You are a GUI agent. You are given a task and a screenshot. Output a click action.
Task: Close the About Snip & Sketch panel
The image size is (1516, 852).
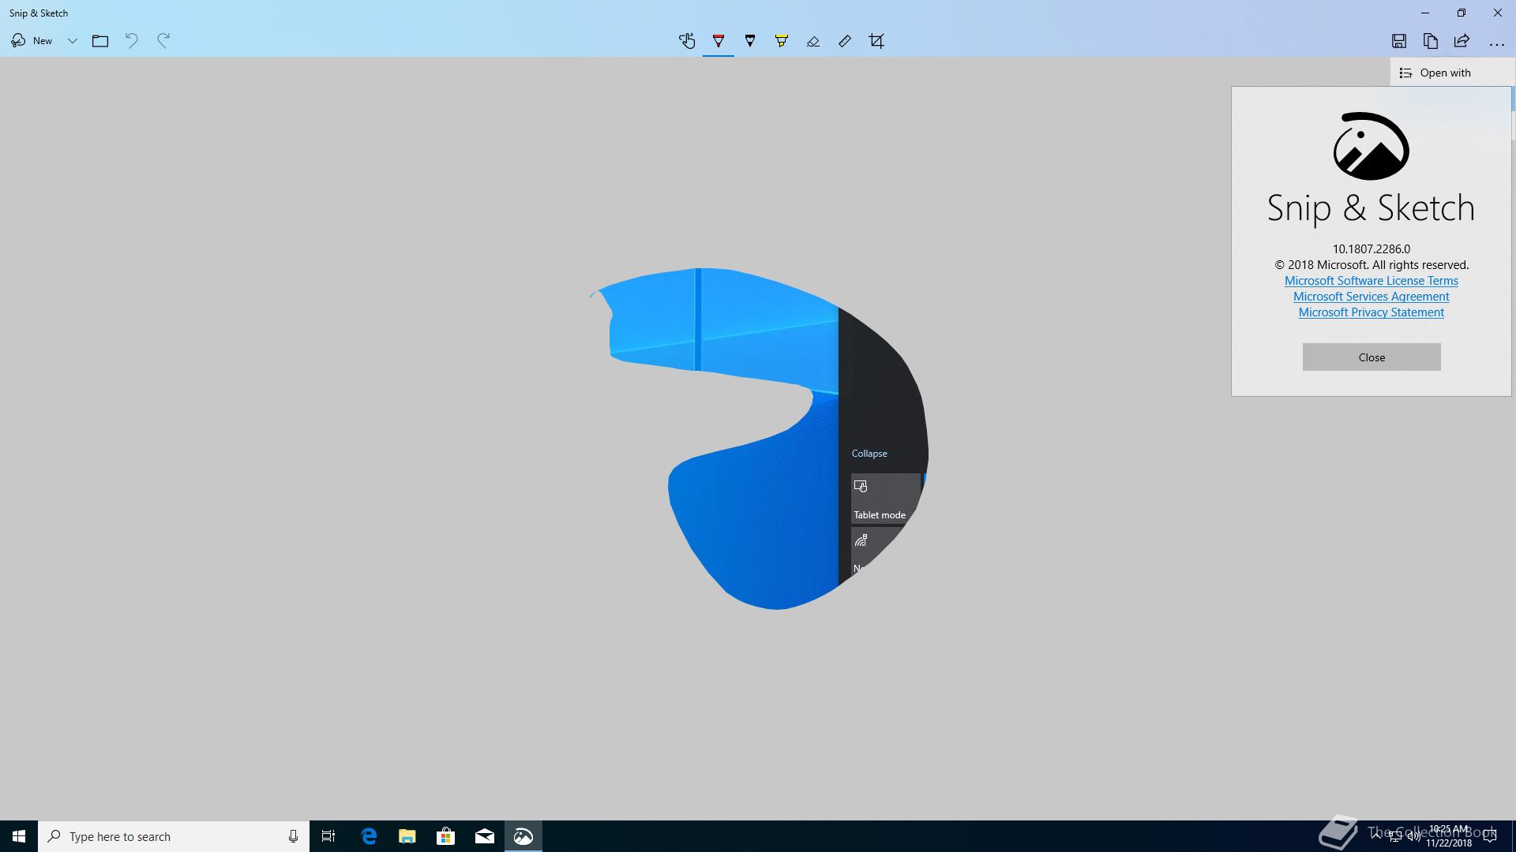point(1371,357)
